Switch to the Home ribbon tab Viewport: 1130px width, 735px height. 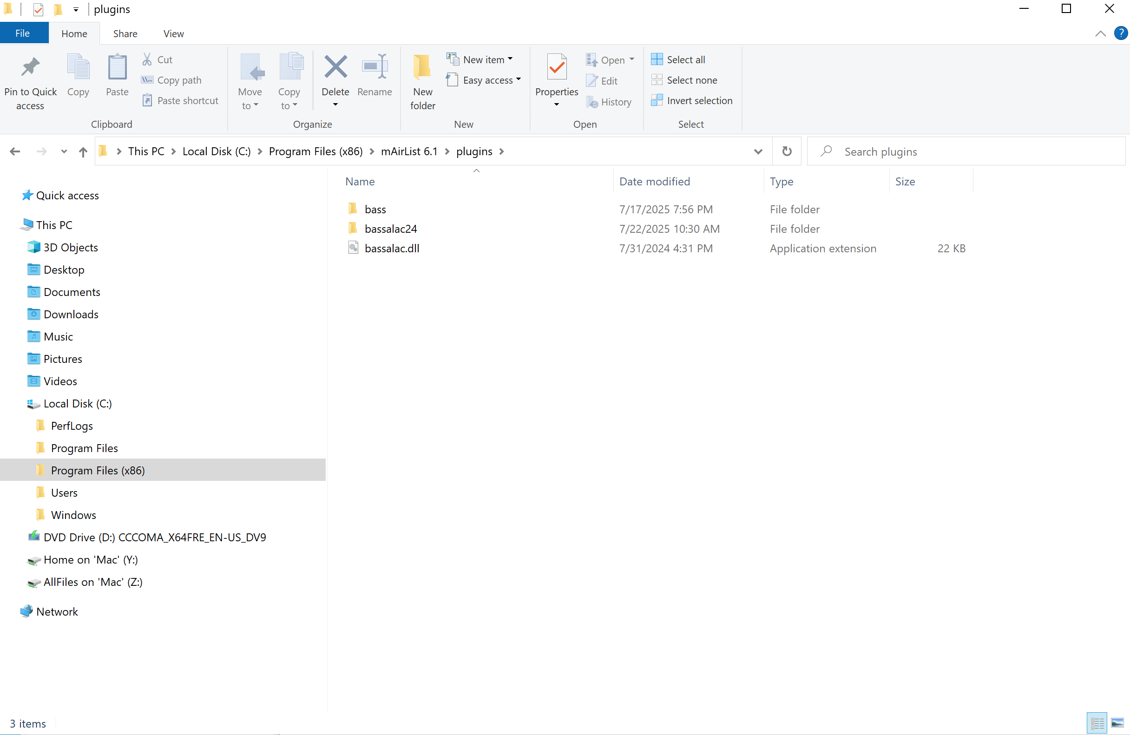pyautogui.click(x=74, y=33)
